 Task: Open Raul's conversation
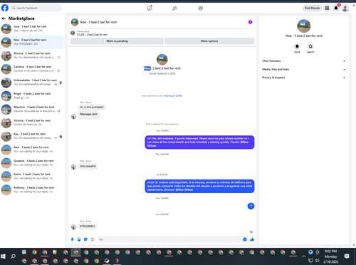click(32, 150)
